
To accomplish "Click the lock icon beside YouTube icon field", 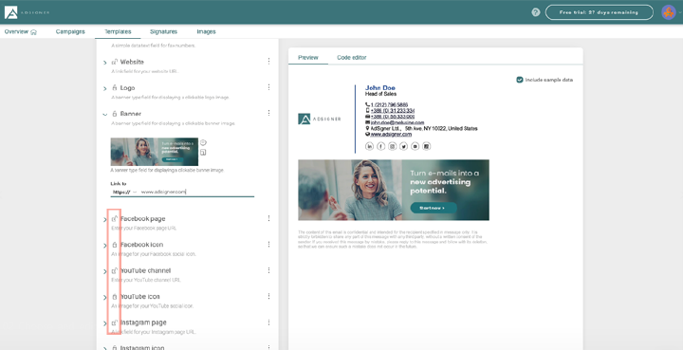I will coord(115,297).
